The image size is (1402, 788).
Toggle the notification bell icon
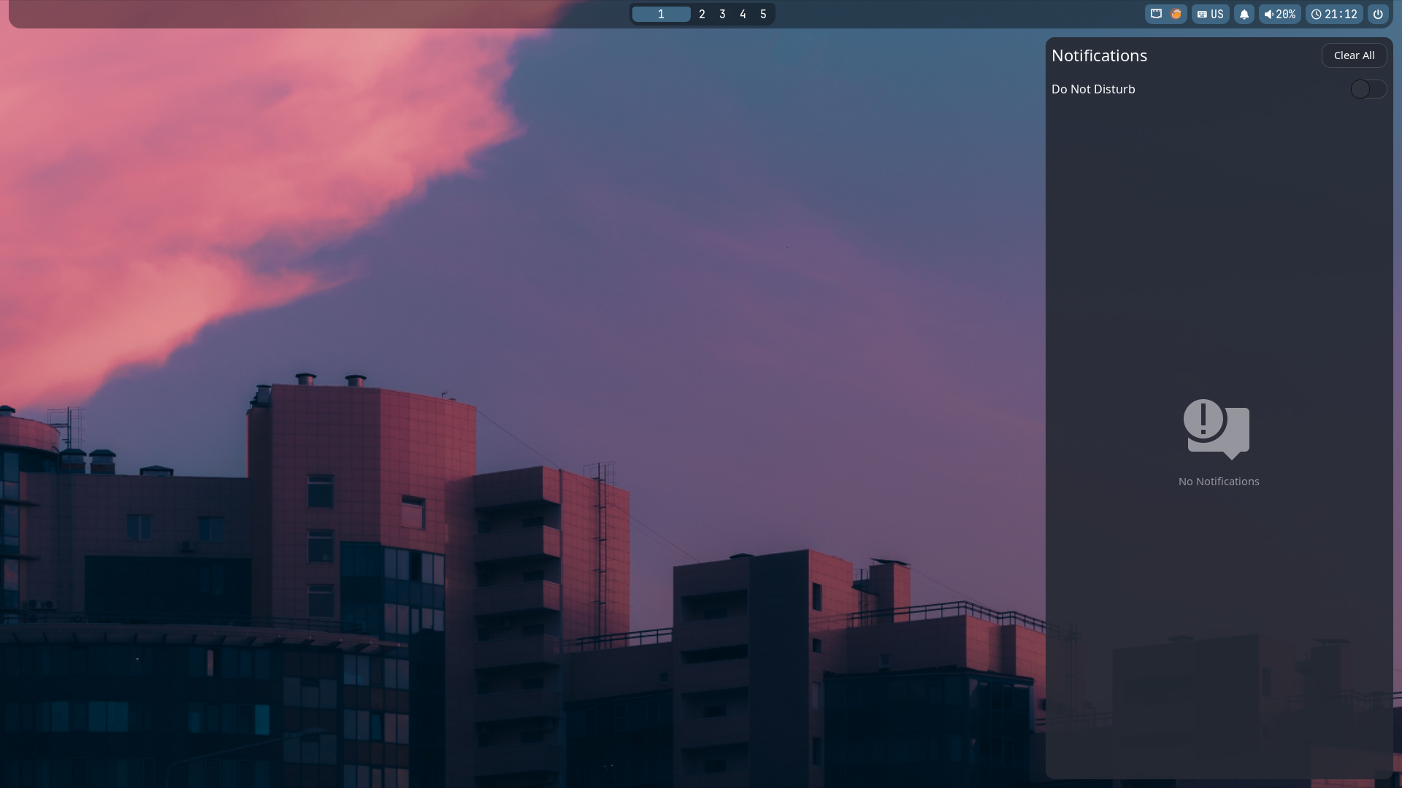coord(1244,14)
